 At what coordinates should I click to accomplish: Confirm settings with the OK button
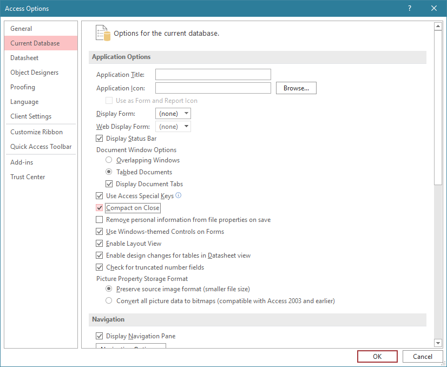click(x=377, y=357)
